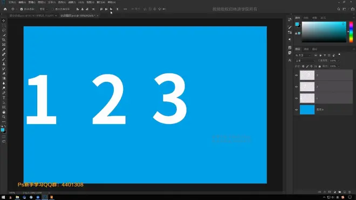The image size is (356, 200).
Task: Select the Path Selection tool
Action: tap(4, 102)
